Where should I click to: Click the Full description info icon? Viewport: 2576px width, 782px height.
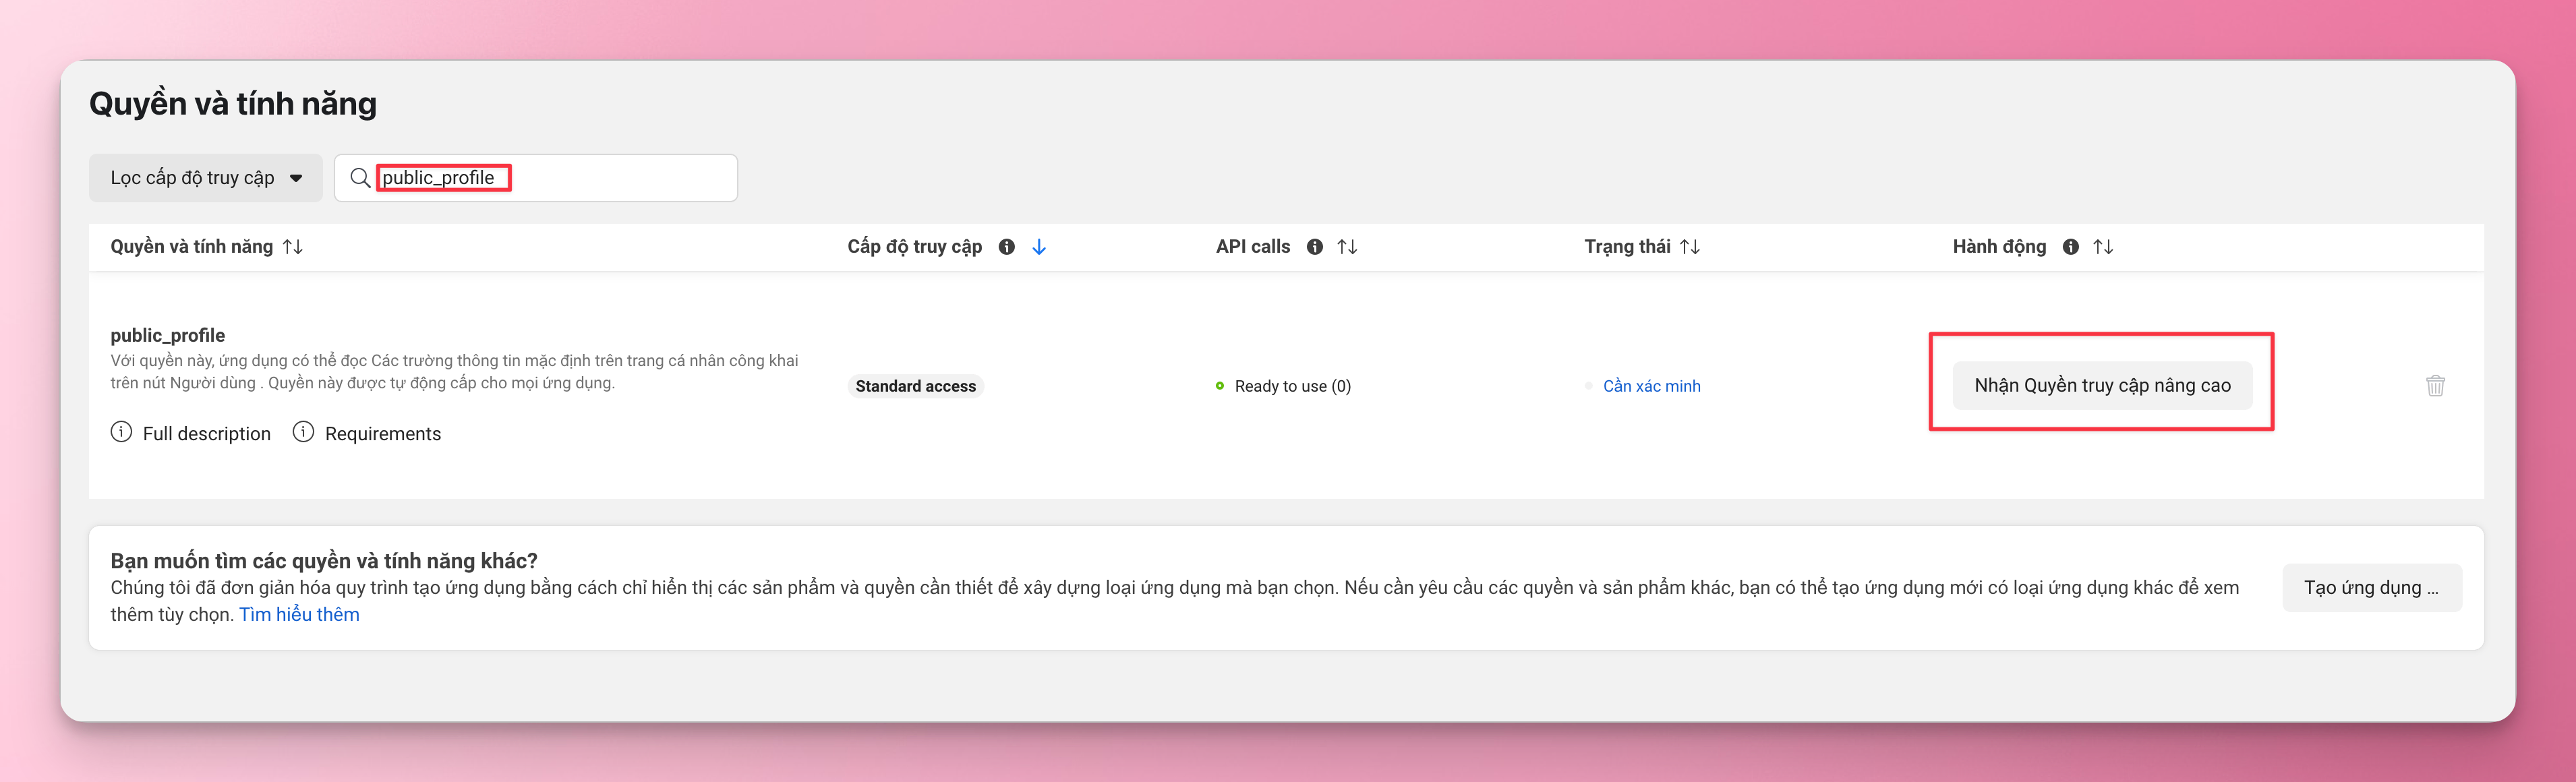(121, 432)
